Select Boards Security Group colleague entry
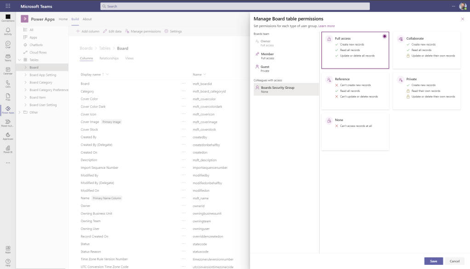This screenshot has height=269, width=470. point(286,89)
